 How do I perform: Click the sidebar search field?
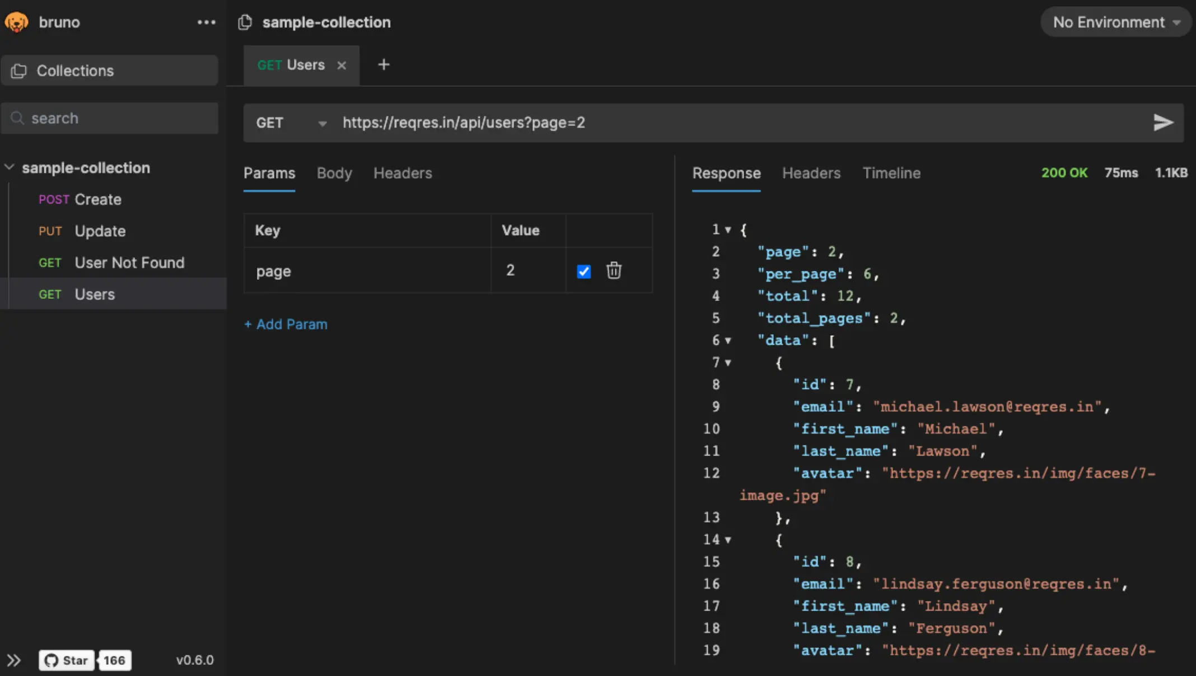pyautogui.click(x=110, y=119)
